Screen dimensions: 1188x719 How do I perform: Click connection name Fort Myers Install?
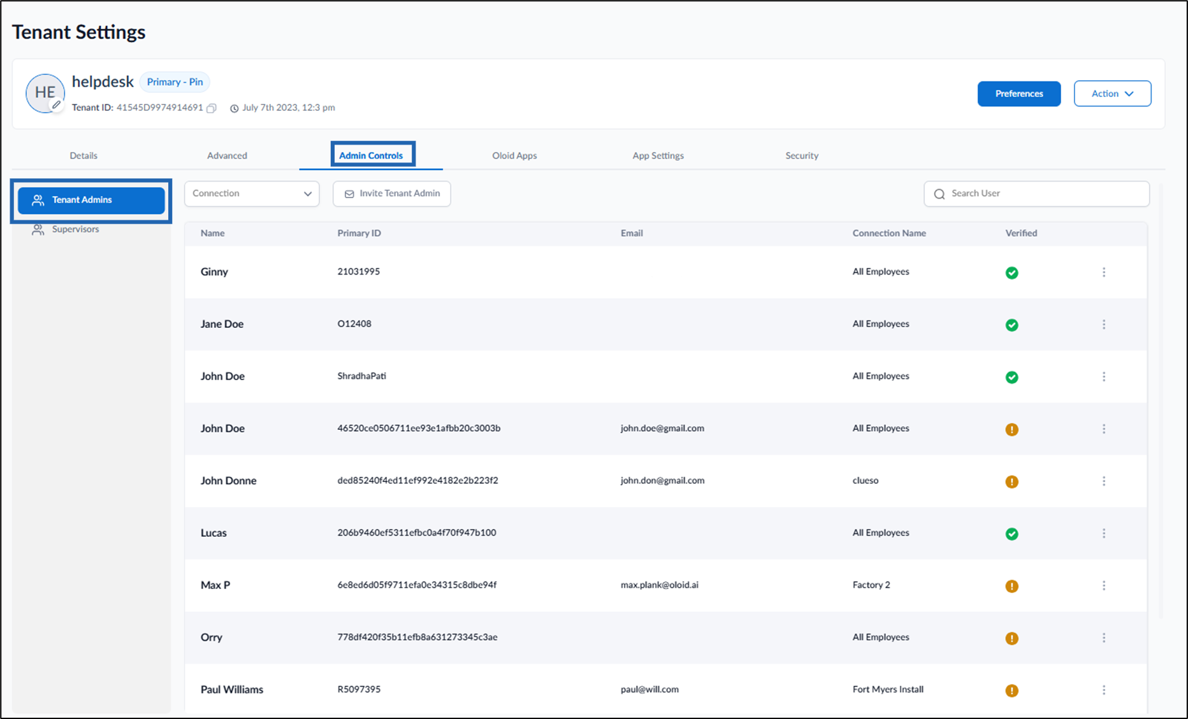[x=888, y=690]
